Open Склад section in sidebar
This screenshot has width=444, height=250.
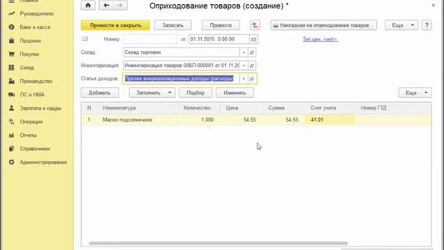[x=27, y=68]
